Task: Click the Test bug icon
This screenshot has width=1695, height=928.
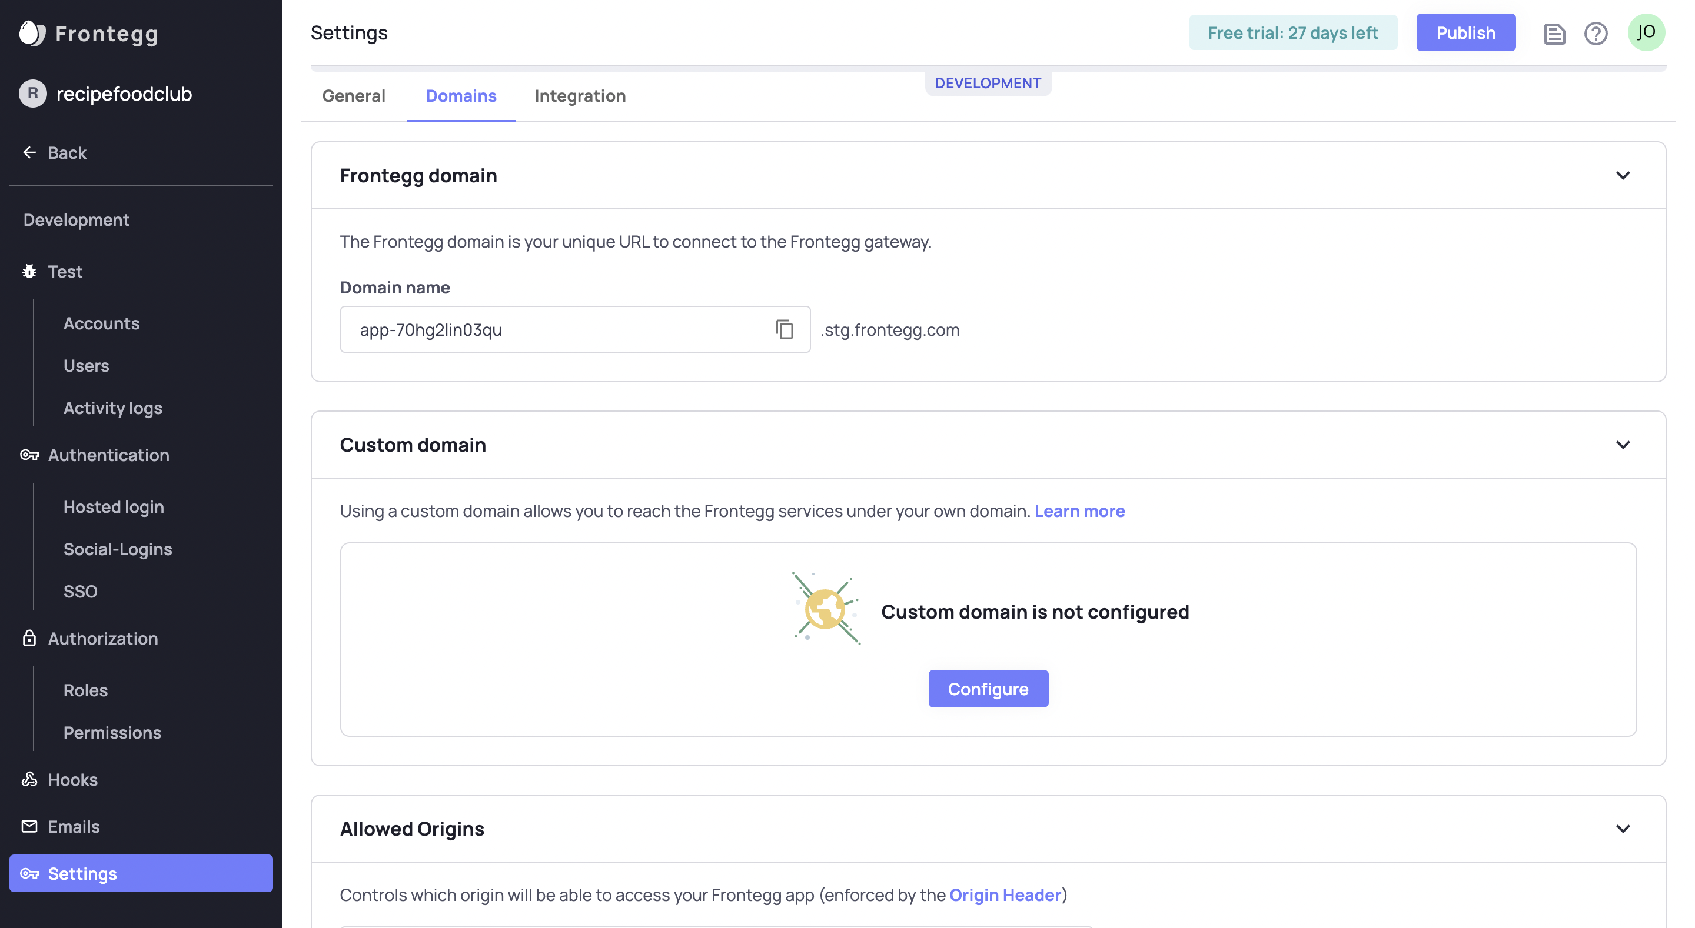Action: (29, 272)
